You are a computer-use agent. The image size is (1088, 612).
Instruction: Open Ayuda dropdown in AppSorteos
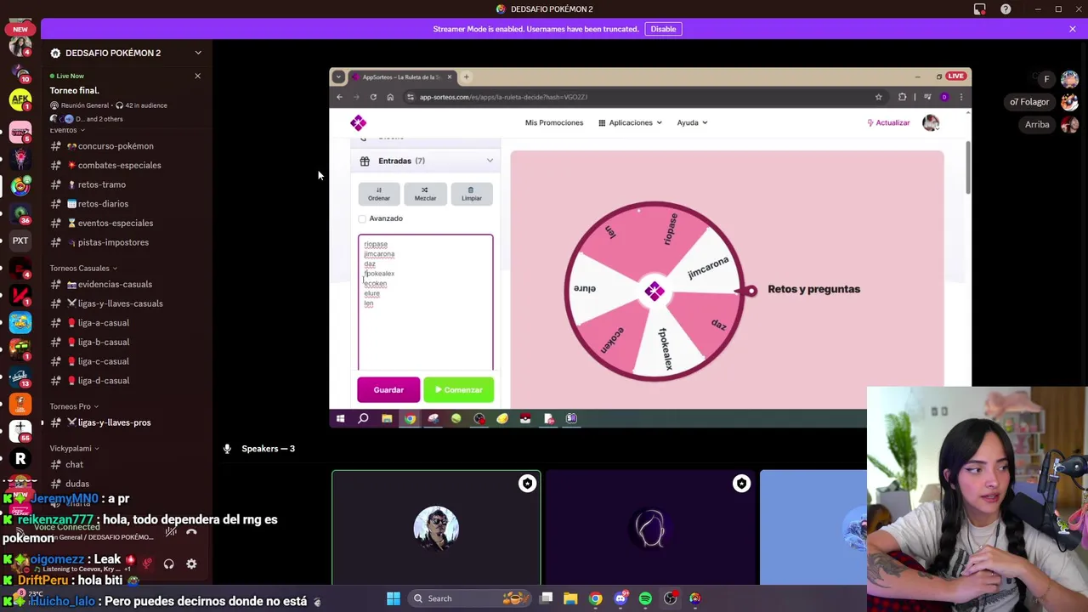pyautogui.click(x=692, y=122)
